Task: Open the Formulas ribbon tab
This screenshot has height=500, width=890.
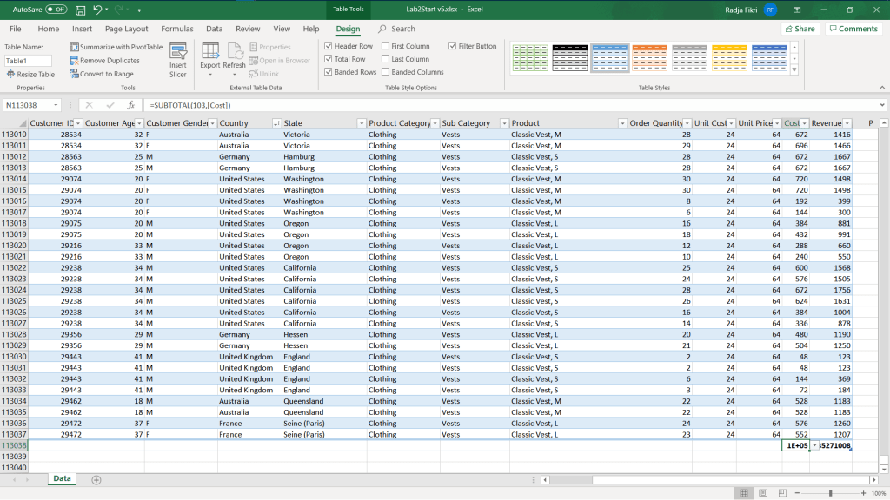Action: point(177,29)
